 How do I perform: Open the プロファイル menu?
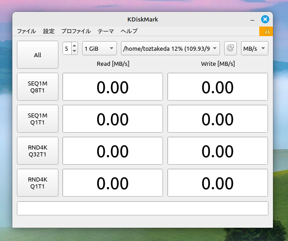(x=76, y=31)
